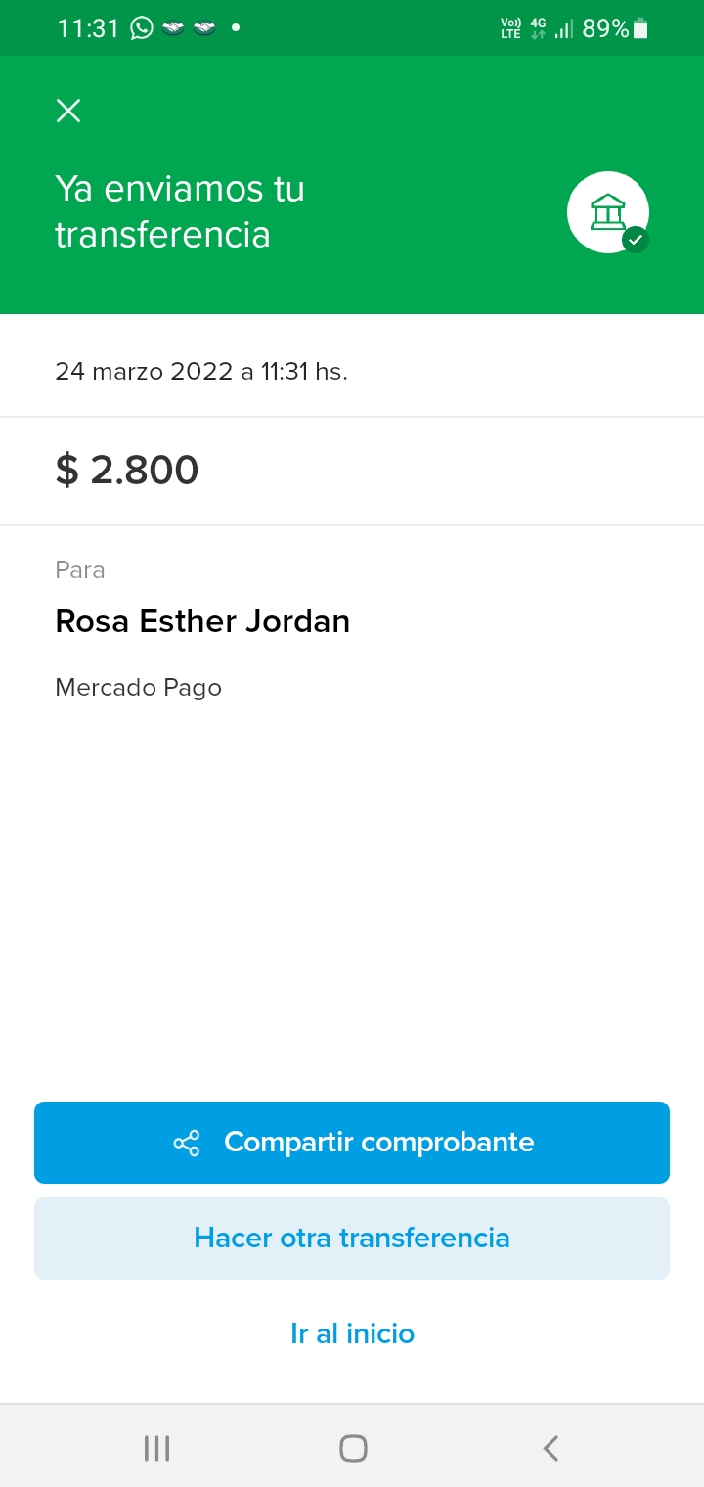Tap the $ 2.800 transfer amount

127,470
